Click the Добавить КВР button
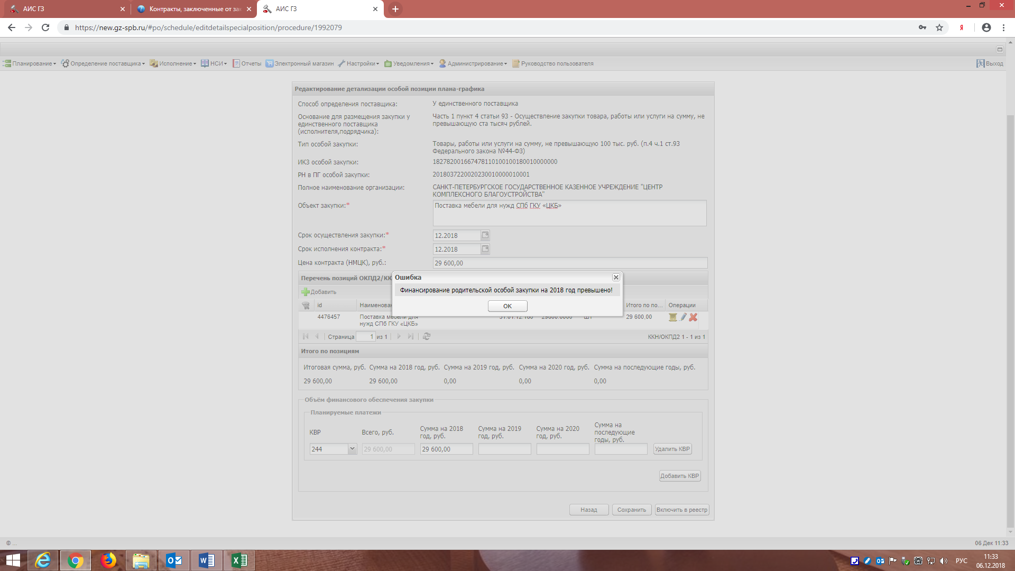The image size is (1015, 571). click(679, 476)
